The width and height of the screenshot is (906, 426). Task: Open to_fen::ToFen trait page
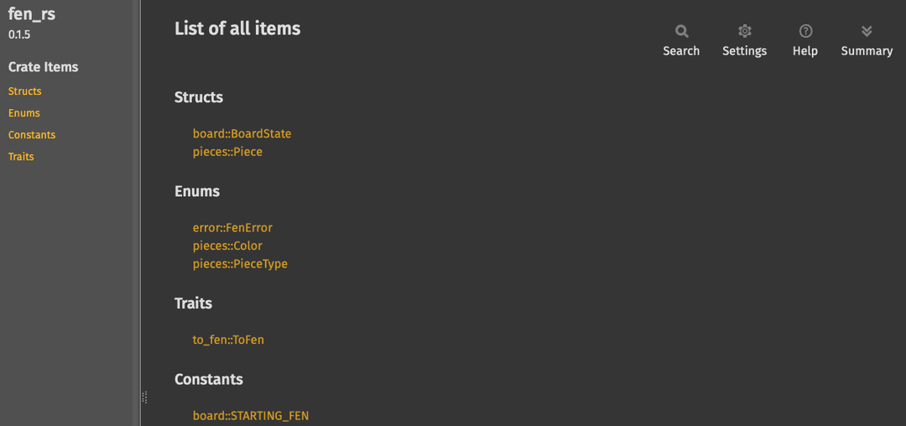click(x=228, y=340)
